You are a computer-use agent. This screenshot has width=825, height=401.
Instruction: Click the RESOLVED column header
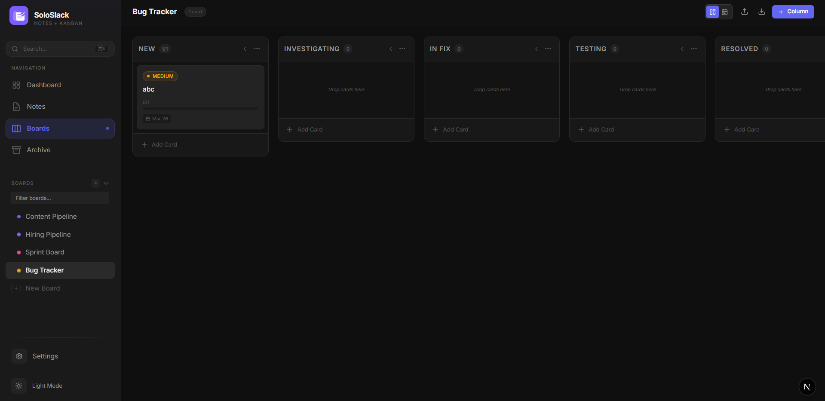tap(770, 49)
